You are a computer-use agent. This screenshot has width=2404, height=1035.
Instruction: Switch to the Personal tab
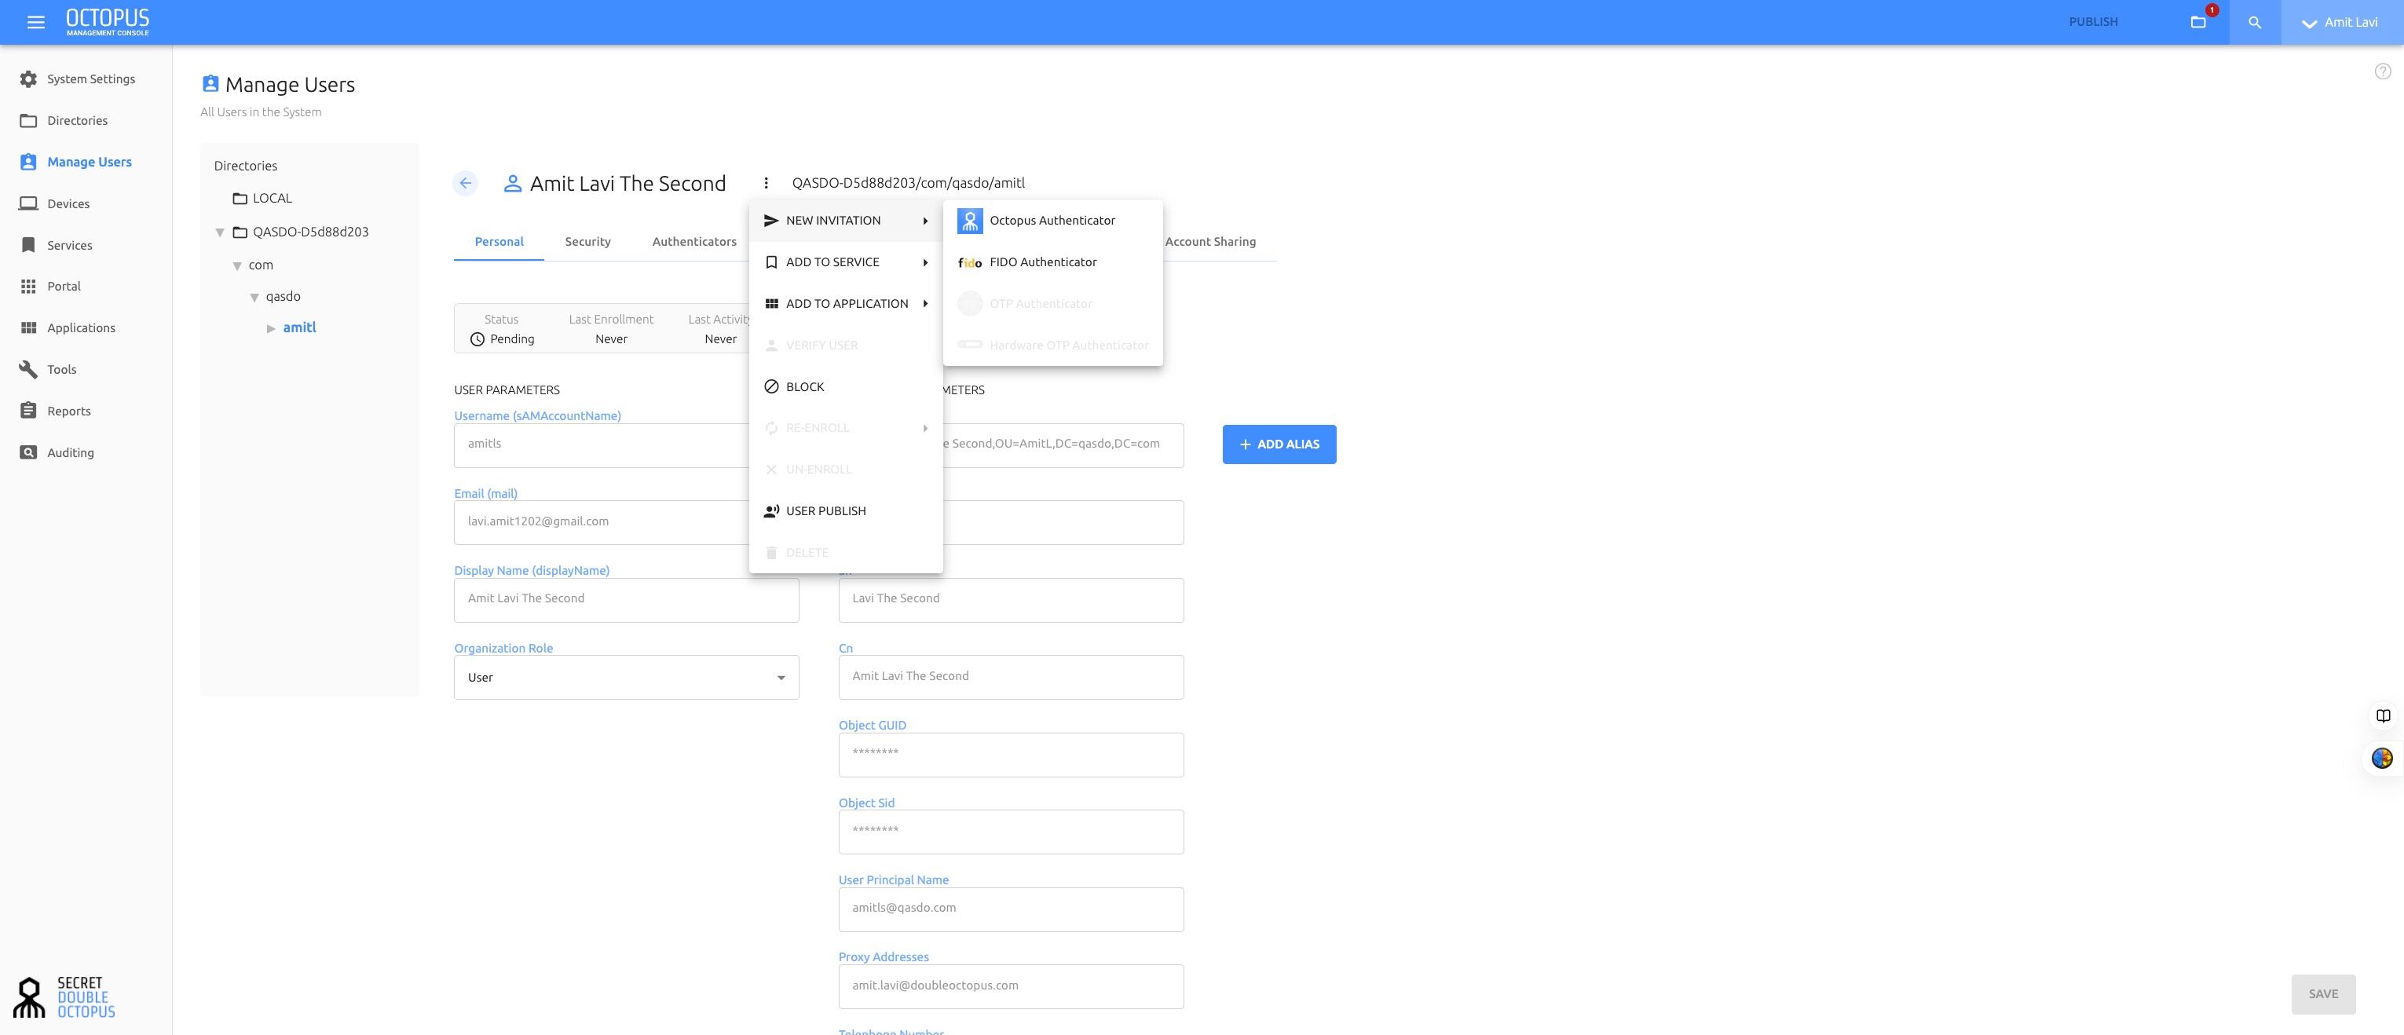pyautogui.click(x=499, y=242)
